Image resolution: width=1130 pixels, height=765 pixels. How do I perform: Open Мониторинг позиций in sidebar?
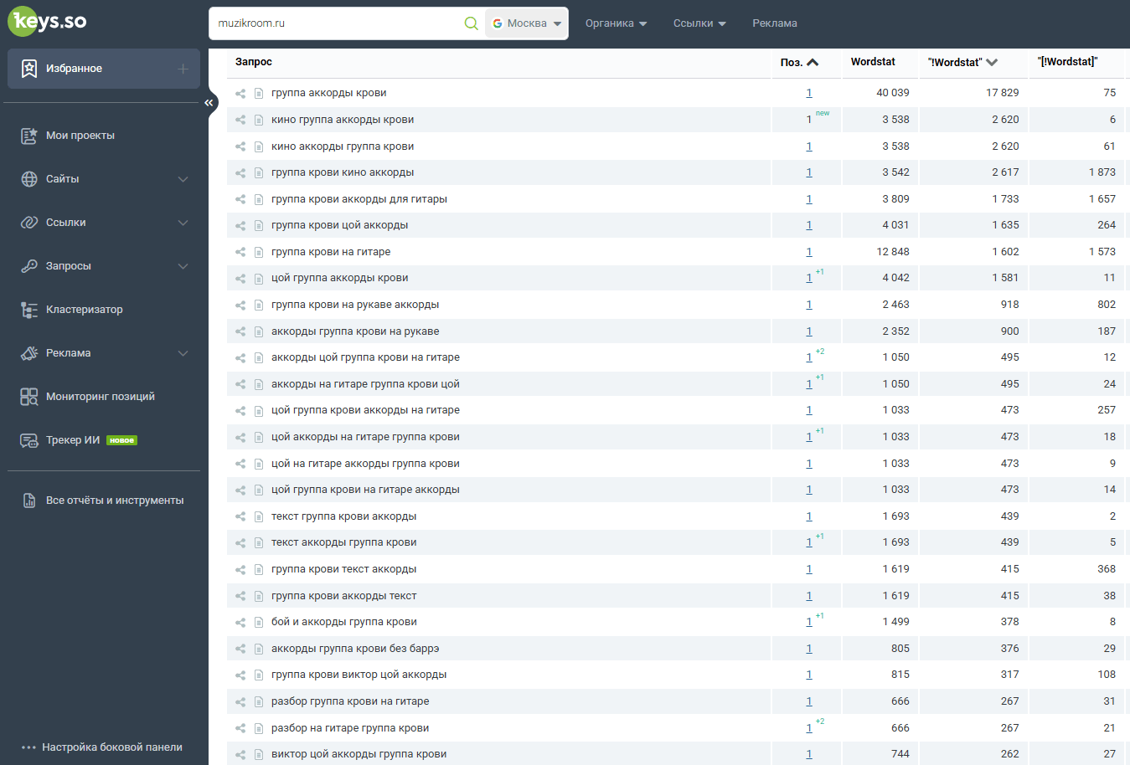point(101,397)
